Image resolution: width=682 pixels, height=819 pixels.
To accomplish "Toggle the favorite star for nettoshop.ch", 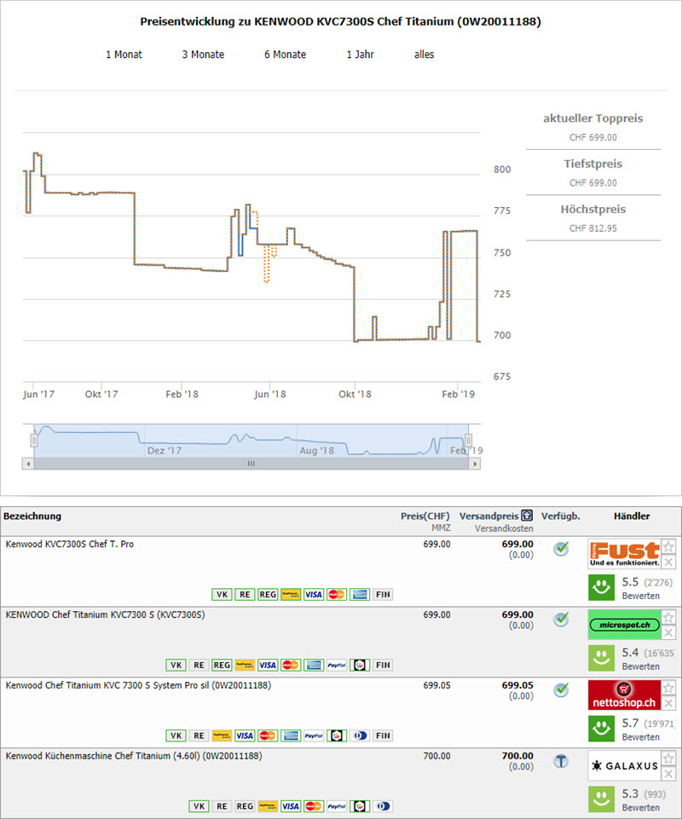I will [669, 688].
